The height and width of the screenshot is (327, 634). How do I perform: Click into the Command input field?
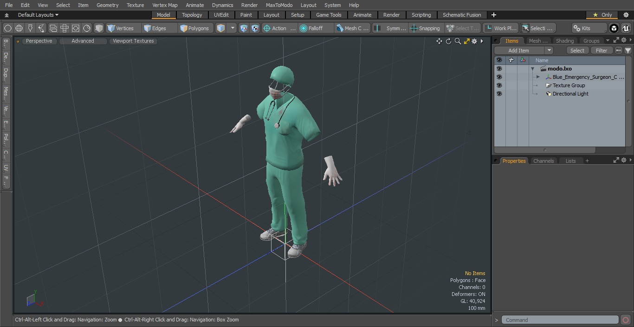click(560, 320)
